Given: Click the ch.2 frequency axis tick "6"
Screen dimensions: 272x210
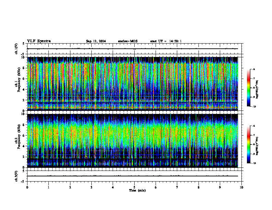Looking at the screenshot, I should pyautogui.click(x=24, y=136).
